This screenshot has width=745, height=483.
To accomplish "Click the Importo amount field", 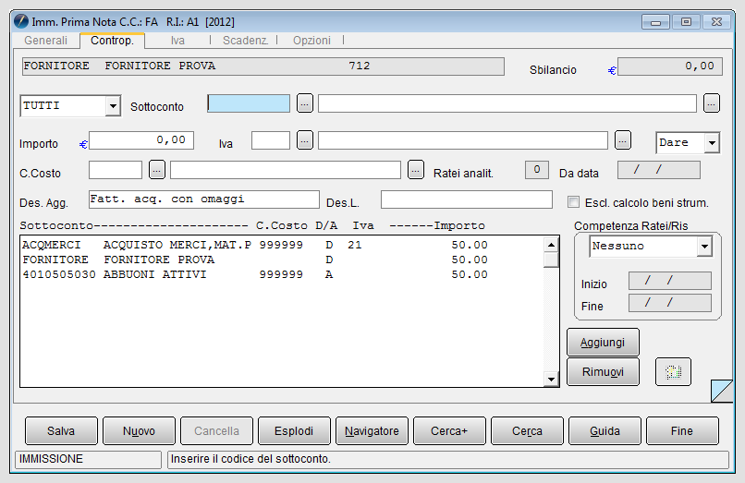I will pyautogui.click(x=141, y=140).
